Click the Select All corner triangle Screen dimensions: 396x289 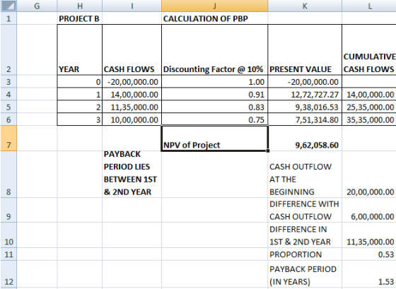(x=8, y=6)
